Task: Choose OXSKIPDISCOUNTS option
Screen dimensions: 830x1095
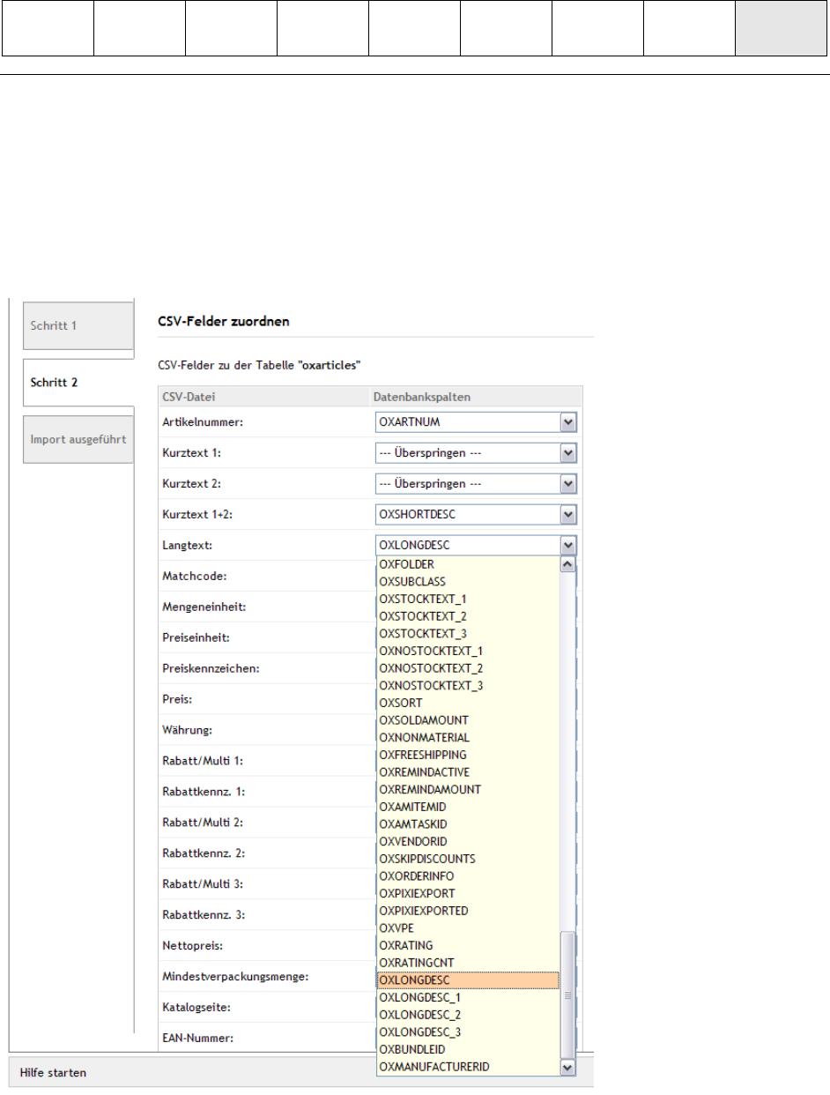Action: pos(468,858)
